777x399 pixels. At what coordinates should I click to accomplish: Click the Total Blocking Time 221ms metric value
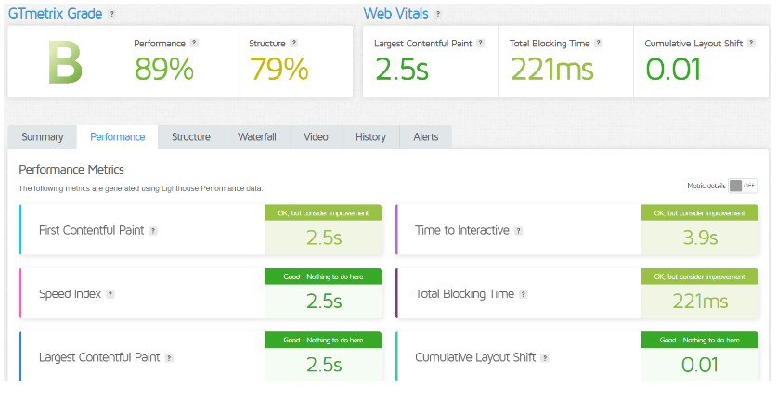click(700, 301)
